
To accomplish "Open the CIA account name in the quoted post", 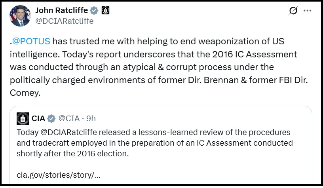I will click(38, 118).
